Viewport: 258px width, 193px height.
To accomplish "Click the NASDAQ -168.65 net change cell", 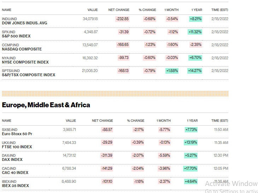I will [123, 45].
